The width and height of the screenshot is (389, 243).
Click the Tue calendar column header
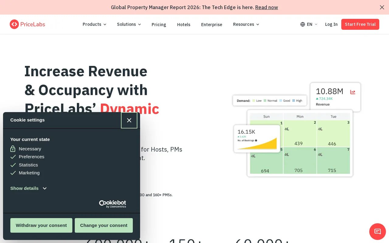pos(333,116)
